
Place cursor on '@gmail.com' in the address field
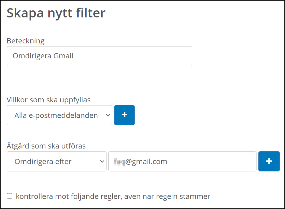(x=146, y=161)
